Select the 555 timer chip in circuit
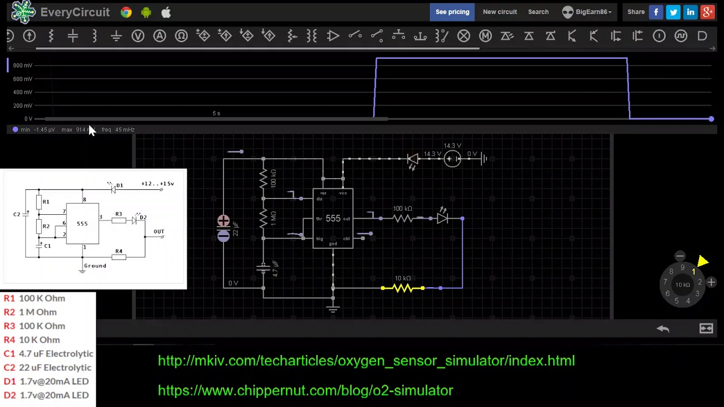 [x=333, y=218]
